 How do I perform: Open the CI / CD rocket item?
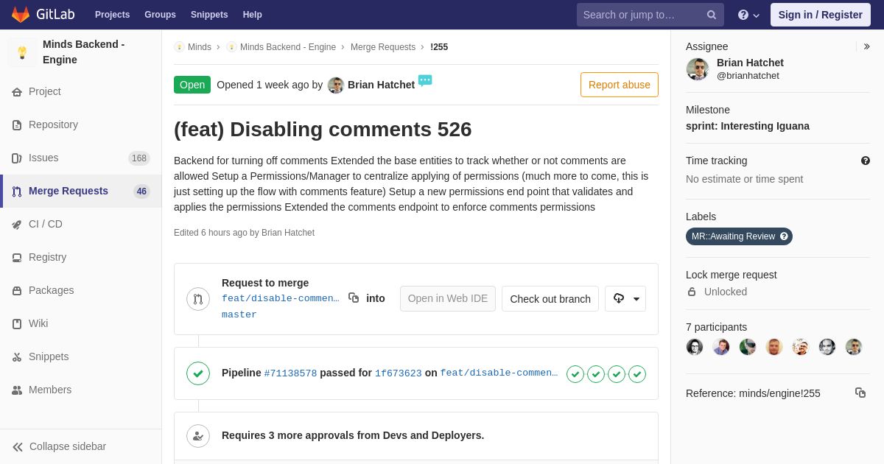(81, 224)
